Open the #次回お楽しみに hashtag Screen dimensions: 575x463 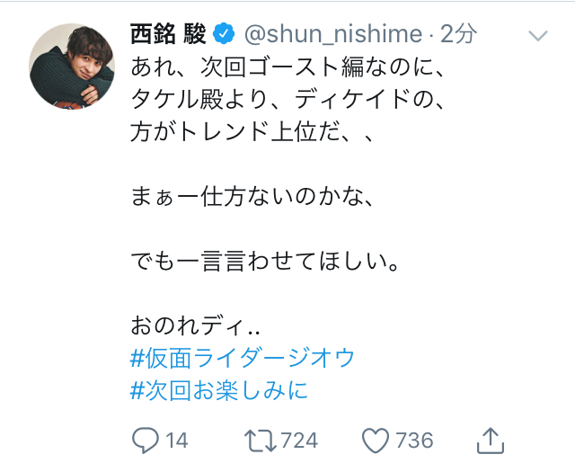pos(219,391)
